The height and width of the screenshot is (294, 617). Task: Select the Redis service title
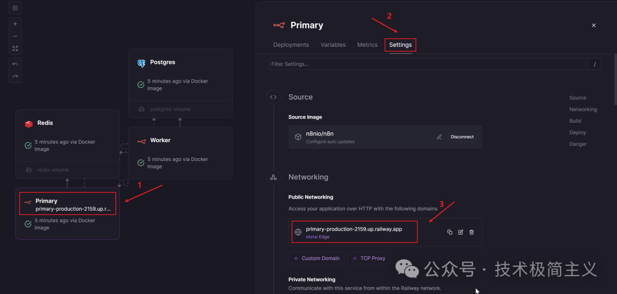click(x=45, y=123)
